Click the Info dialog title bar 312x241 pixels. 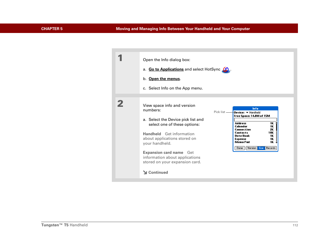tap(255, 108)
